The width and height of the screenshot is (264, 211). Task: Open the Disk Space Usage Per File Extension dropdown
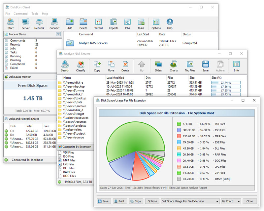(190, 201)
